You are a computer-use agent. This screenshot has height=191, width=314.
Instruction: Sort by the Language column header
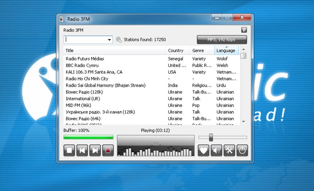coord(227,50)
